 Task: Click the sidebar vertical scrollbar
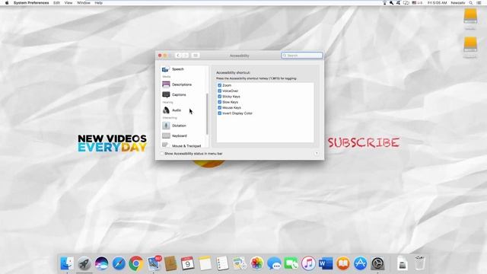(207, 113)
